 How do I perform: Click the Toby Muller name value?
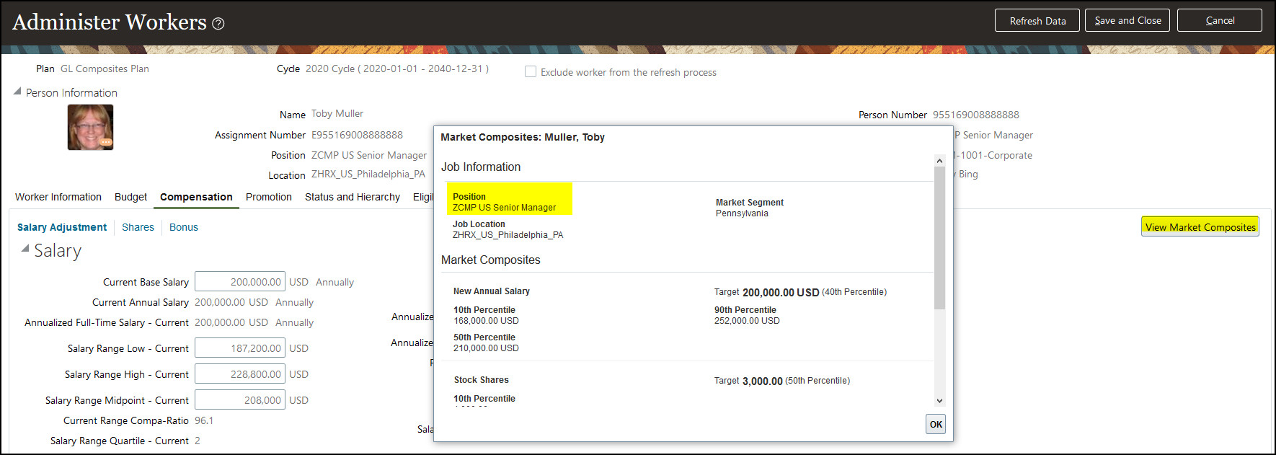337,113
